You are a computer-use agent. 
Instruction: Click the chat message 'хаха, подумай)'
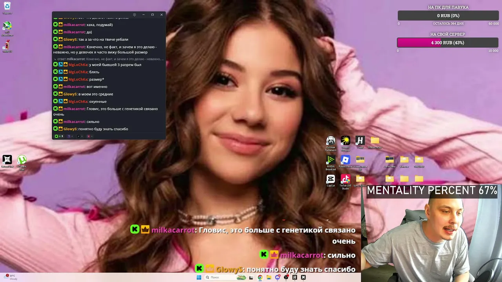(x=100, y=25)
